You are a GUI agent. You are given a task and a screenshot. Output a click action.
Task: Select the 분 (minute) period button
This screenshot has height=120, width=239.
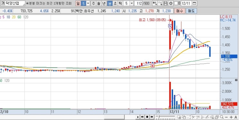click(110, 3)
